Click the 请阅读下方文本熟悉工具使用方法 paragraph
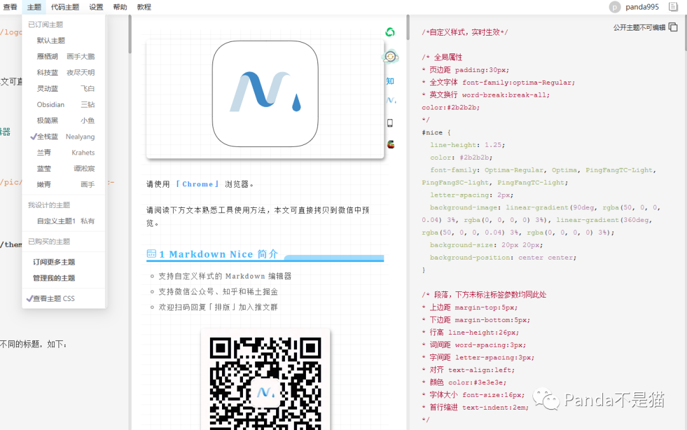687x430 pixels. tap(258, 216)
